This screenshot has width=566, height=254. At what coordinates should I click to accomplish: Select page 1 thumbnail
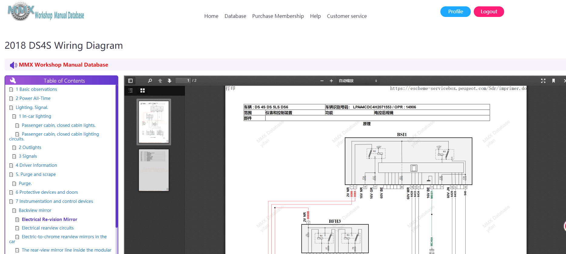[x=154, y=122]
